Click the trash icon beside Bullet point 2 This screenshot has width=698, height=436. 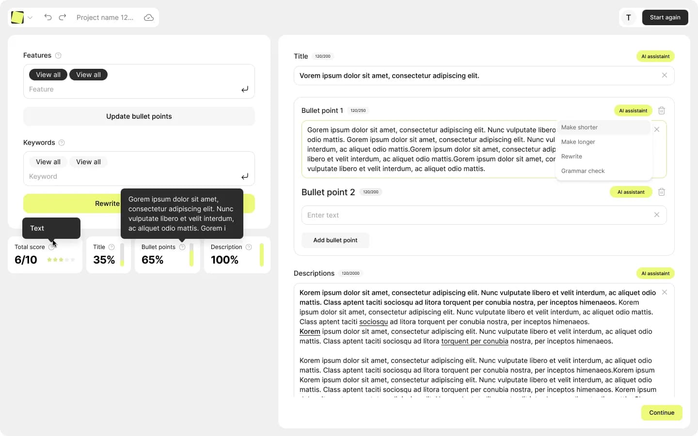pyautogui.click(x=662, y=192)
